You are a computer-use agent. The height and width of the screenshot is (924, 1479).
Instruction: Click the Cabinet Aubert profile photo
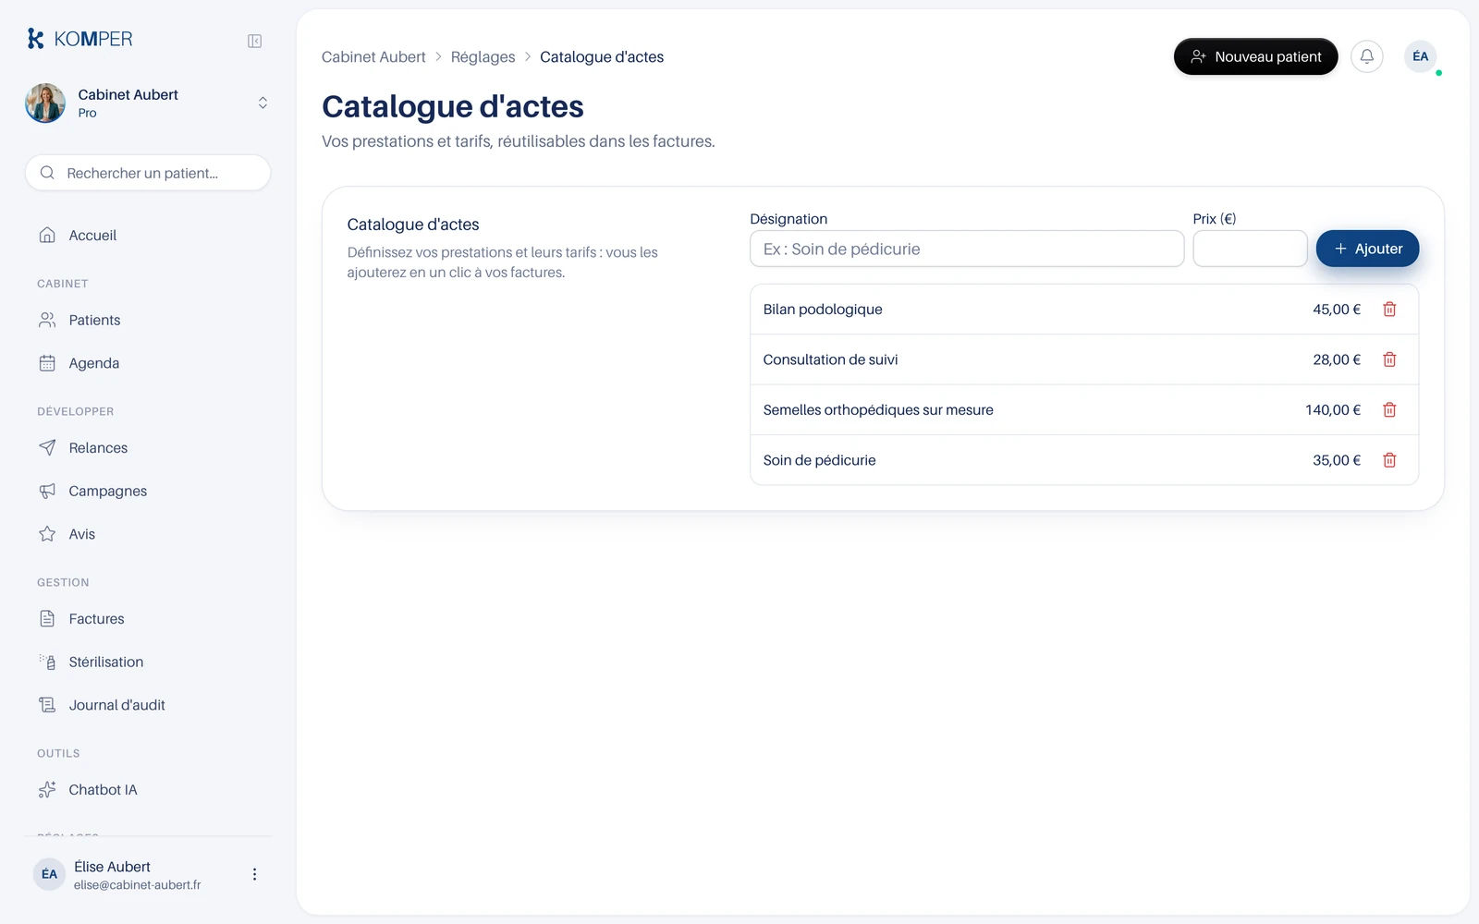tap(45, 103)
